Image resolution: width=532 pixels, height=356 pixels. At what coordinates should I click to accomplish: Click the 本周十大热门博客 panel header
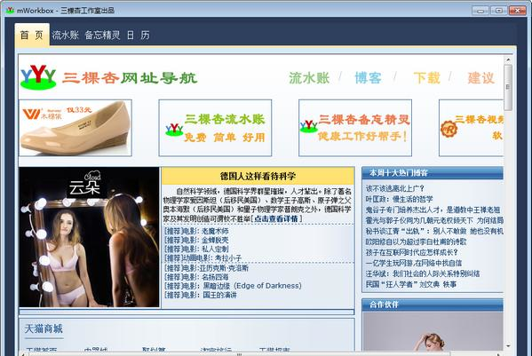[x=433, y=173]
